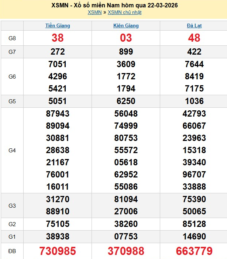Click the Kiên Giang special prize 370988
Image resolution: width=227 pixels, height=259 pixels.
pyautogui.click(x=126, y=251)
